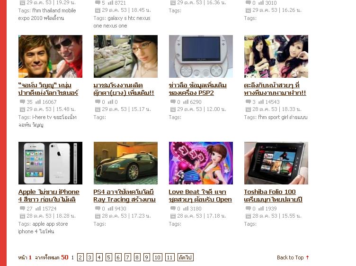
Task: Click calendar icon under Toshiba Folio article
Action: click(x=248, y=216)
